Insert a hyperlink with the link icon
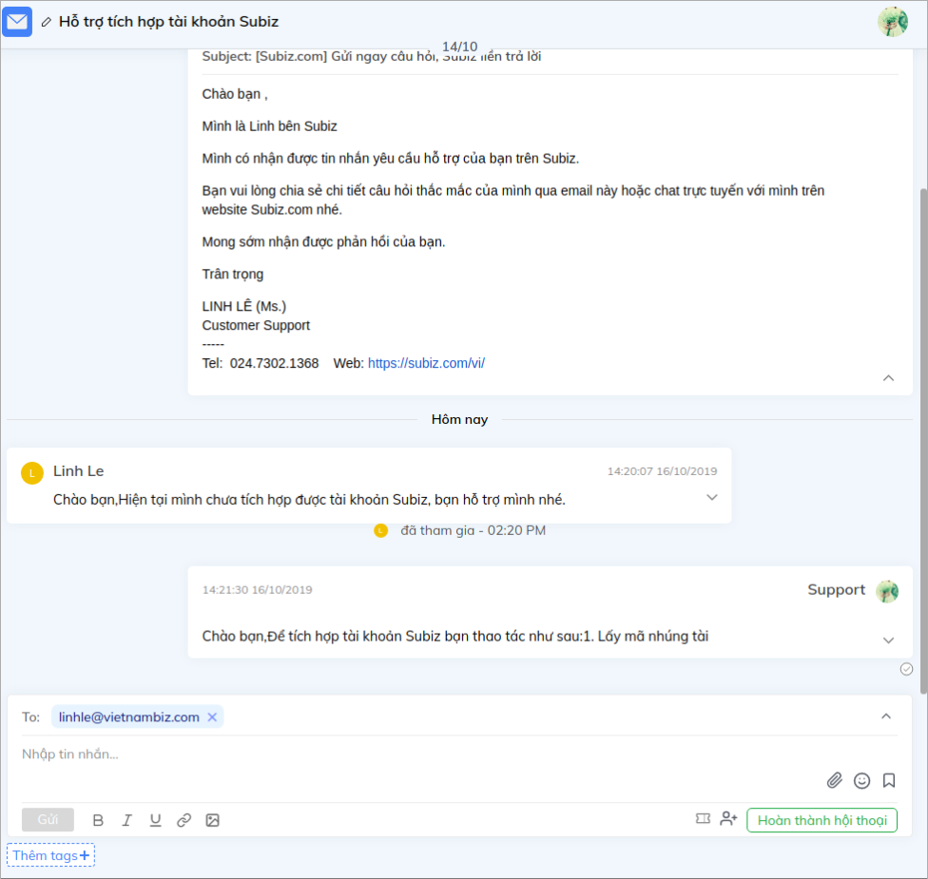Image resolution: width=928 pixels, height=879 pixels. click(184, 819)
